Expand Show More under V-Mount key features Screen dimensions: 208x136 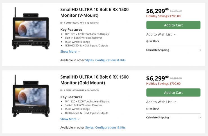(x=68, y=52)
